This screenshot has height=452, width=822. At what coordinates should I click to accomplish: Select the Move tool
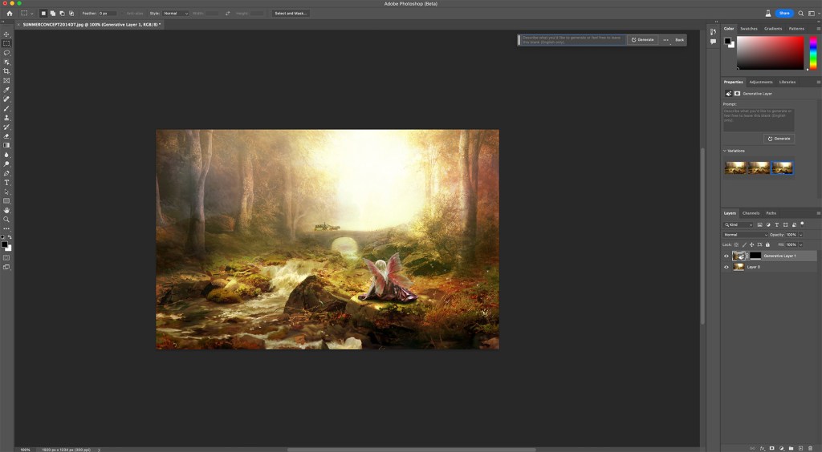6,34
